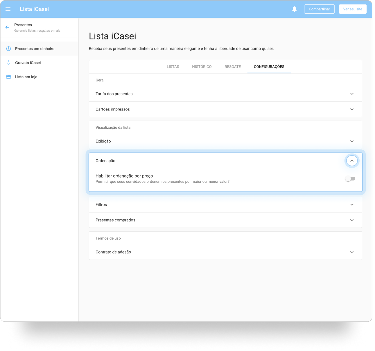The width and height of the screenshot is (375, 351).
Task: Click the 'Permitir que seus convidados' description
Action: (x=162, y=182)
